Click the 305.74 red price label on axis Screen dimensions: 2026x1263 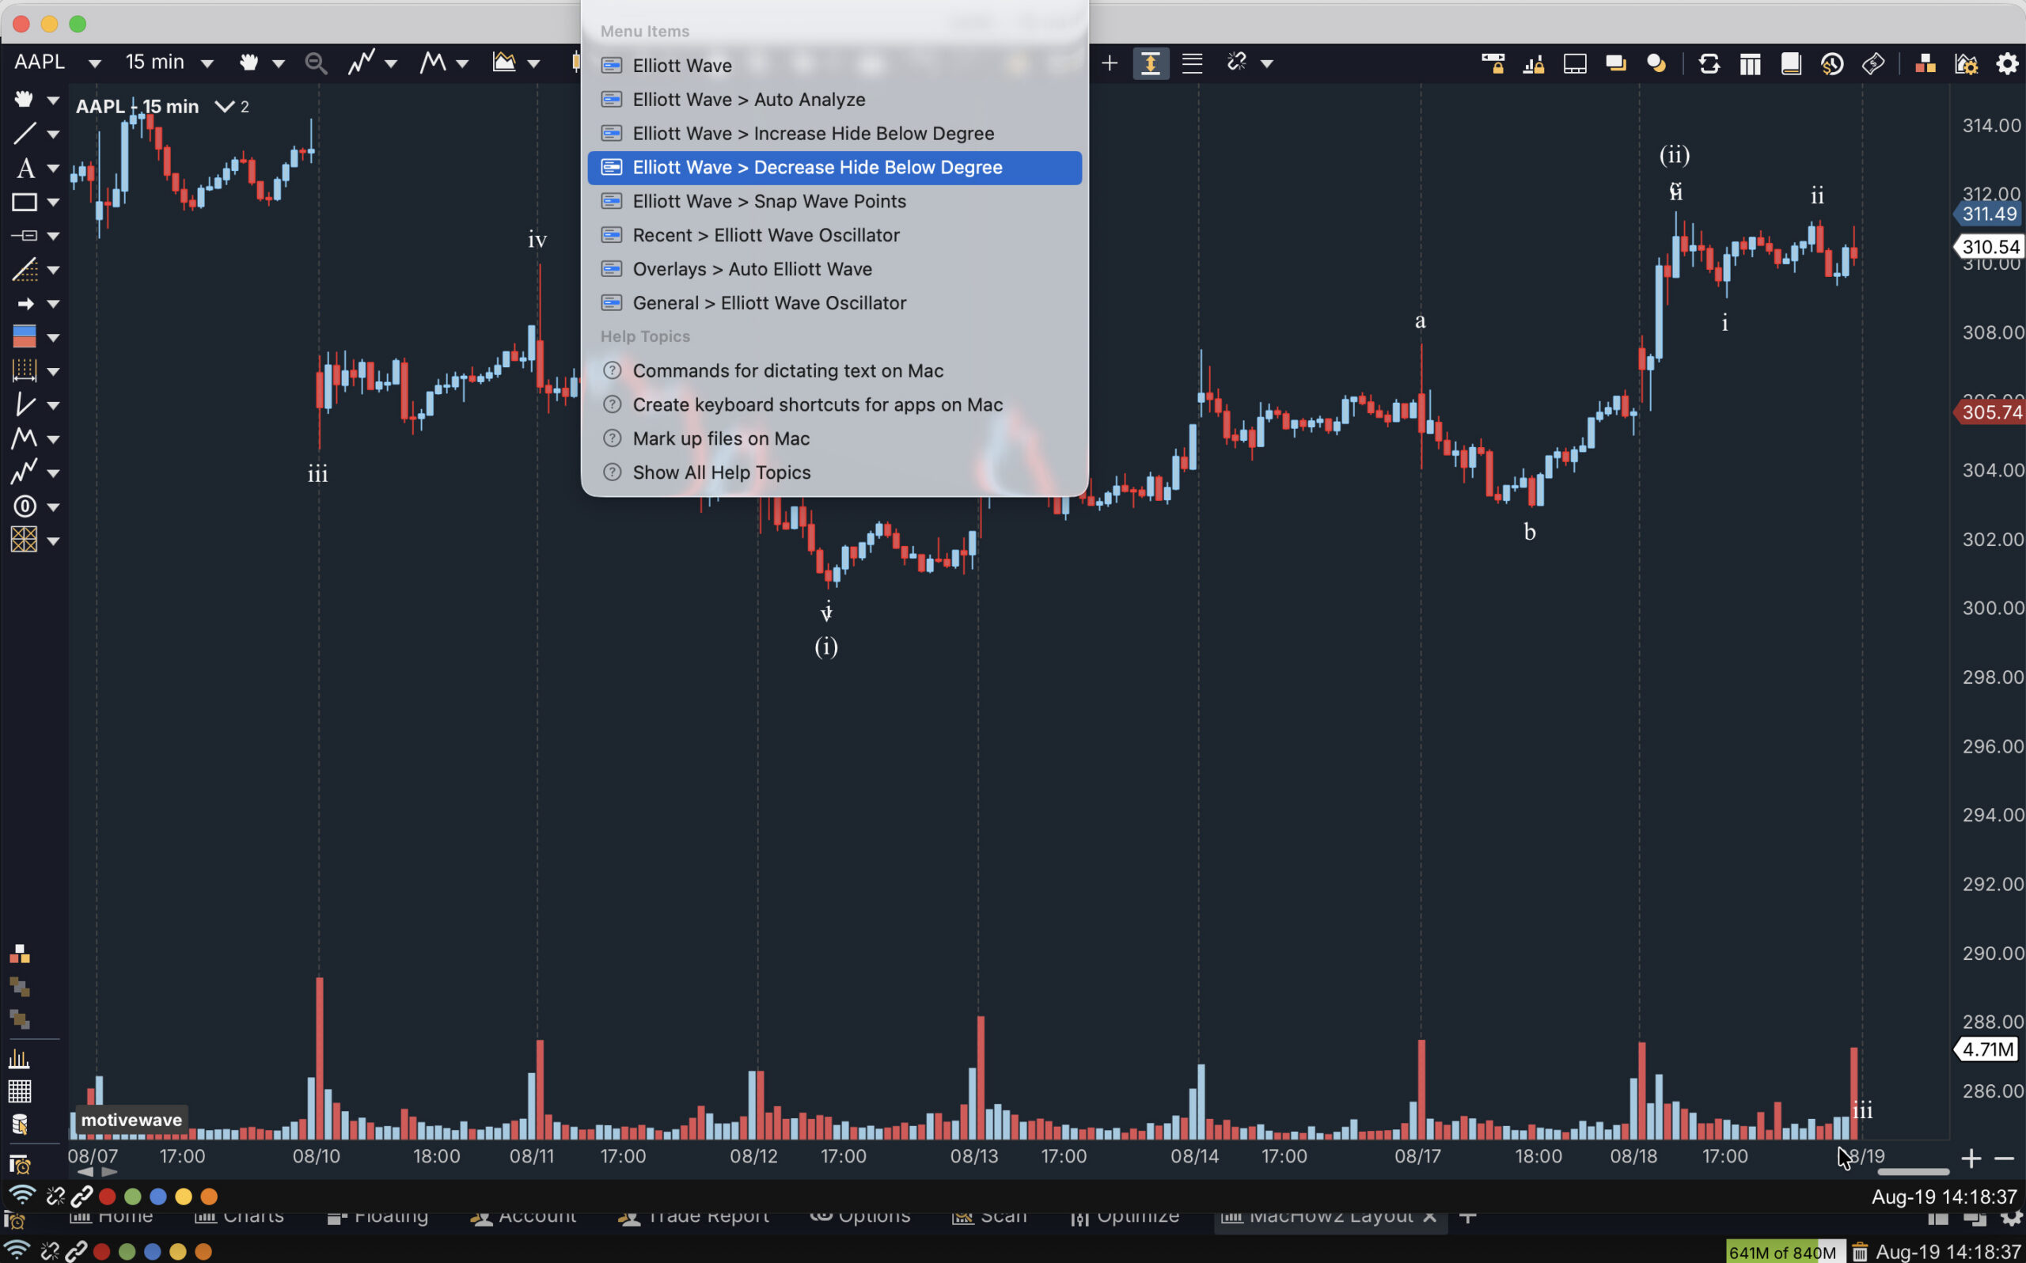click(1990, 412)
